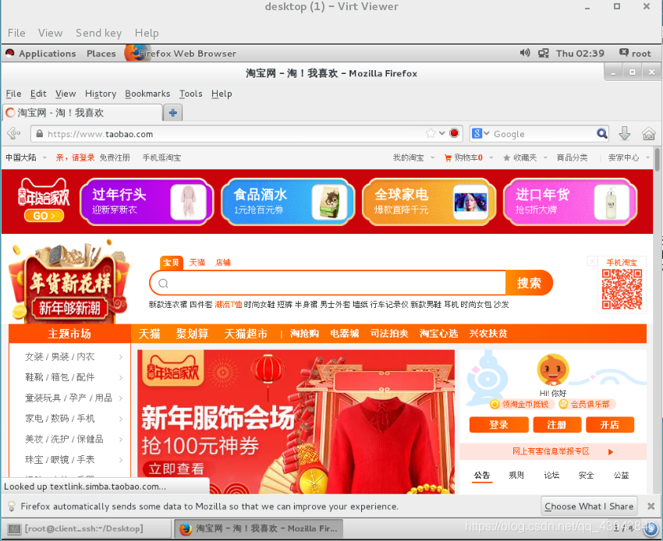This screenshot has width=663, height=541.
Task: Click the 亲，请登录 link
Action: pyautogui.click(x=75, y=158)
